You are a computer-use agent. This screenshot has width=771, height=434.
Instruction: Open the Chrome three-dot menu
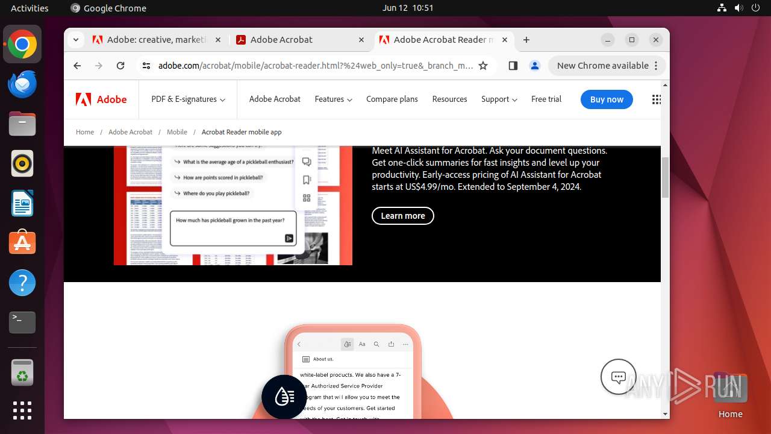[x=657, y=66]
